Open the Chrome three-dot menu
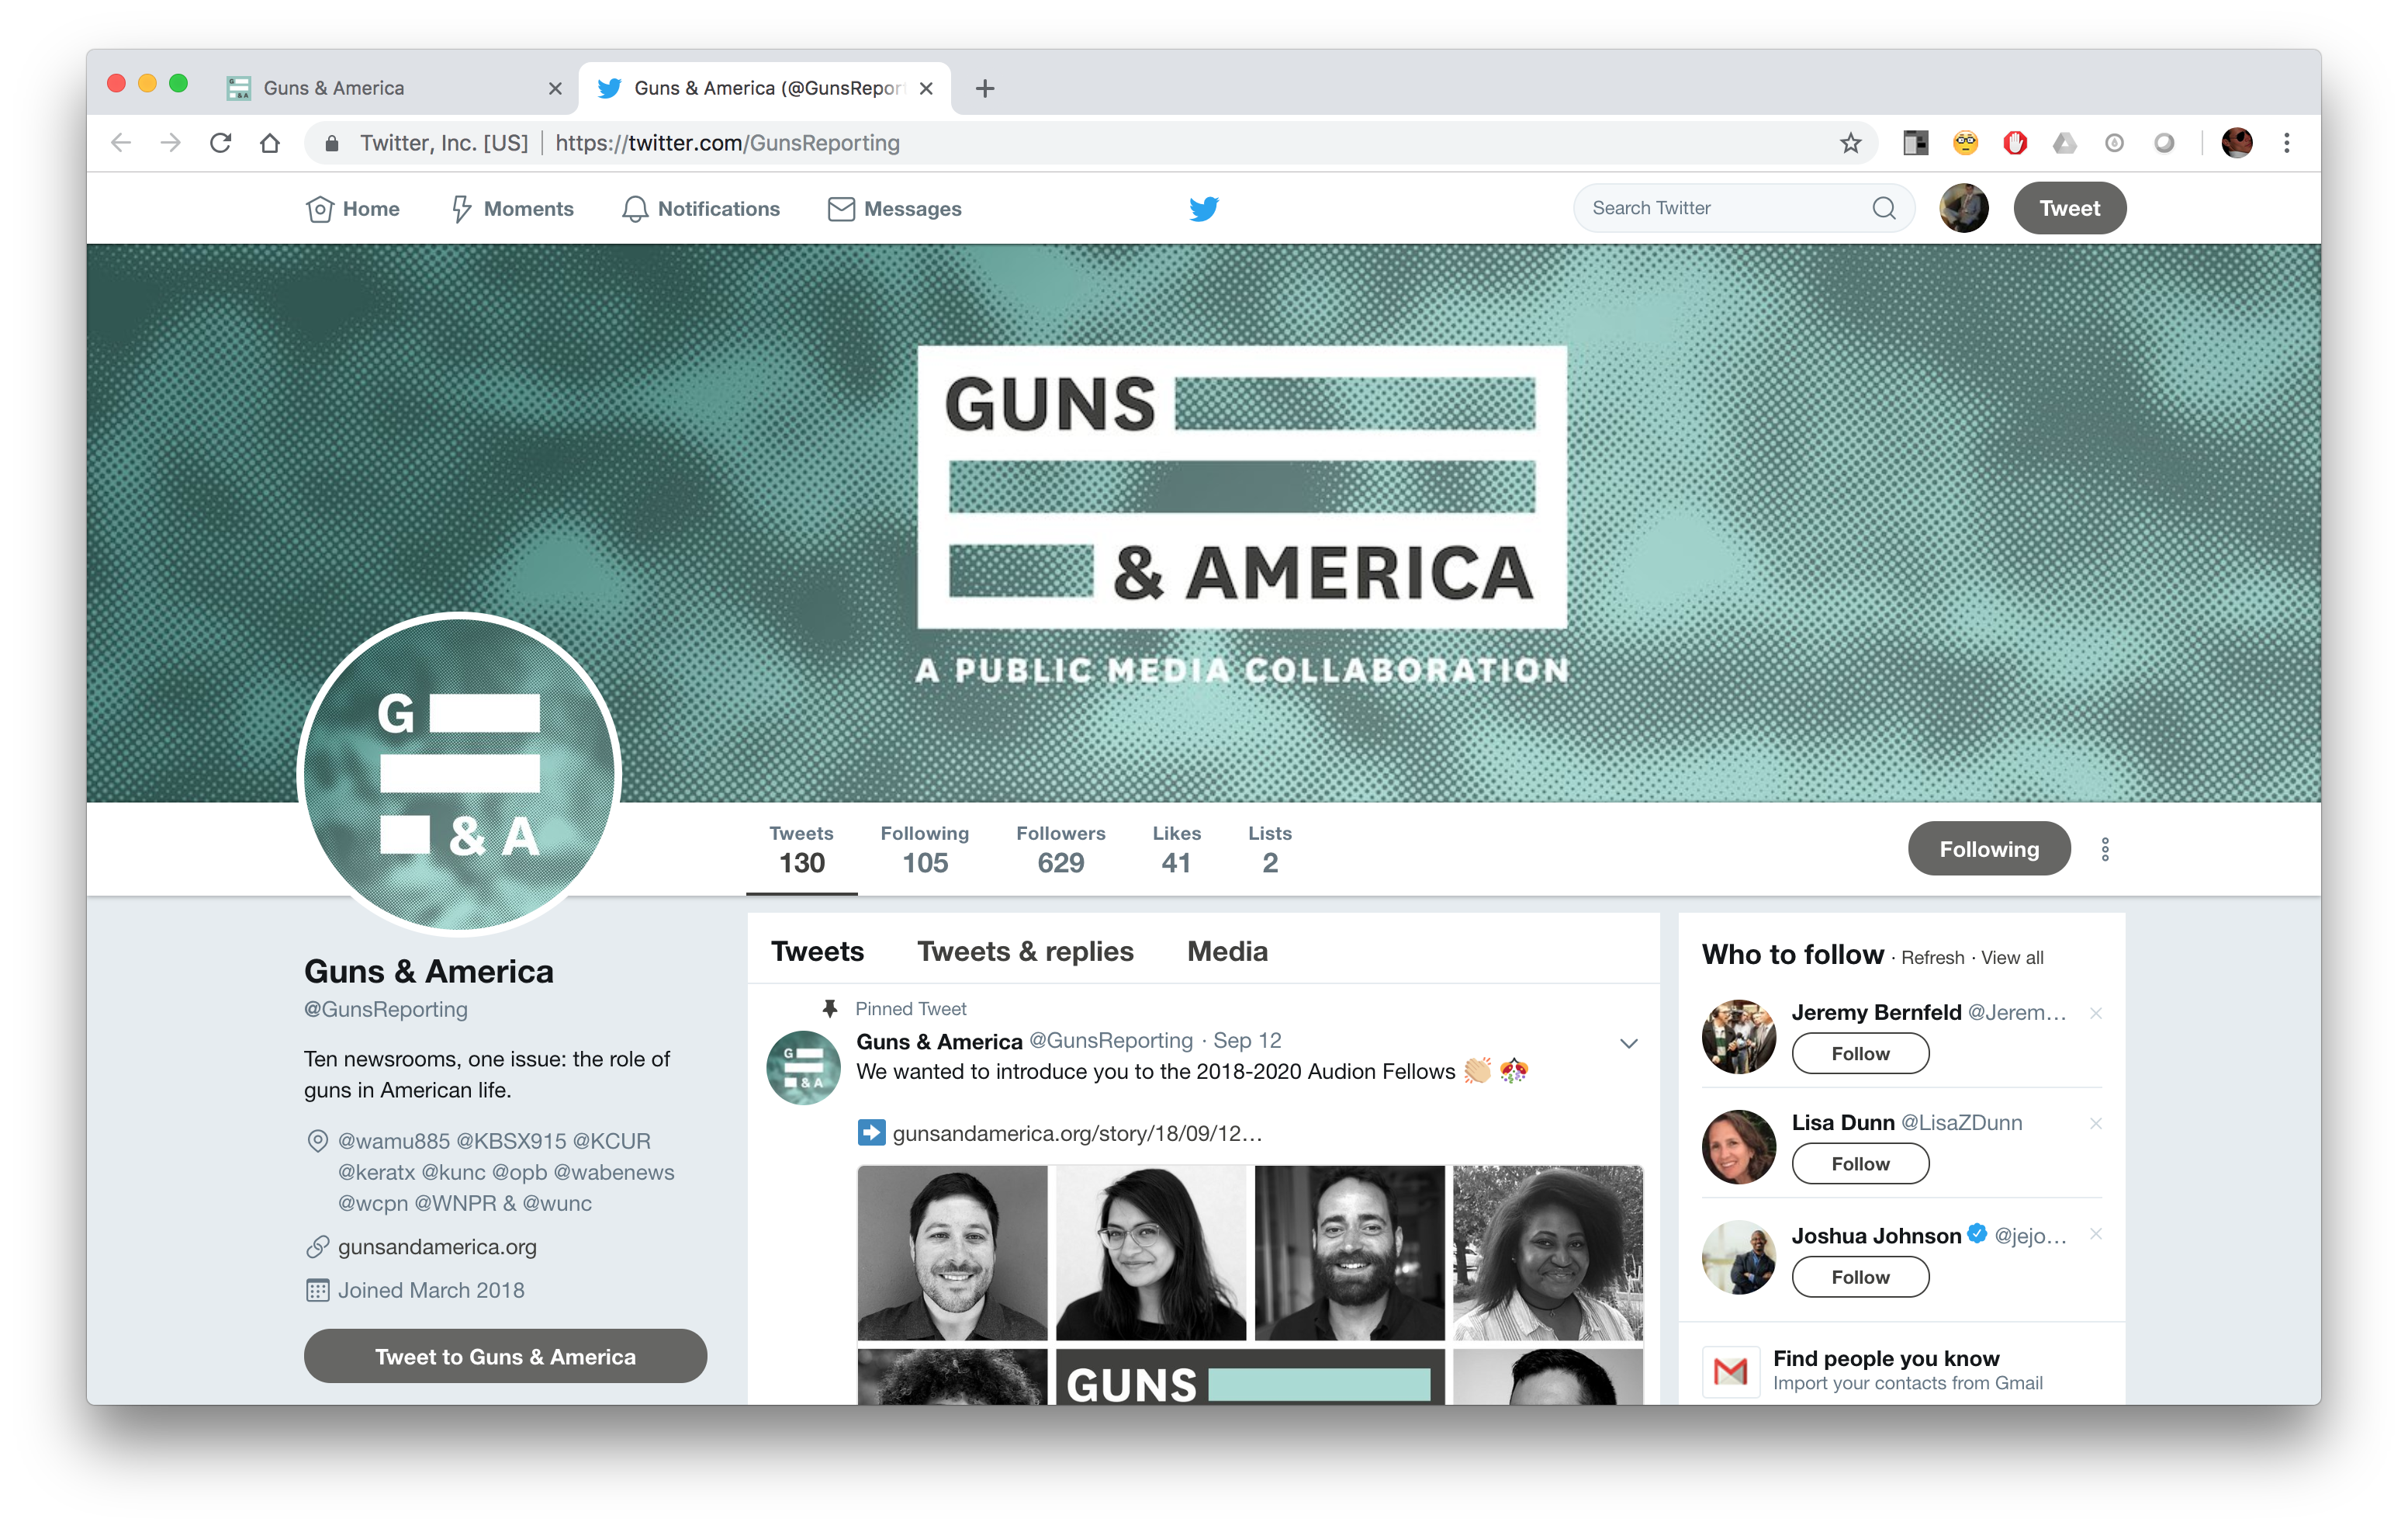The height and width of the screenshot is (1529, 2408). click(x=2286, y=143)
